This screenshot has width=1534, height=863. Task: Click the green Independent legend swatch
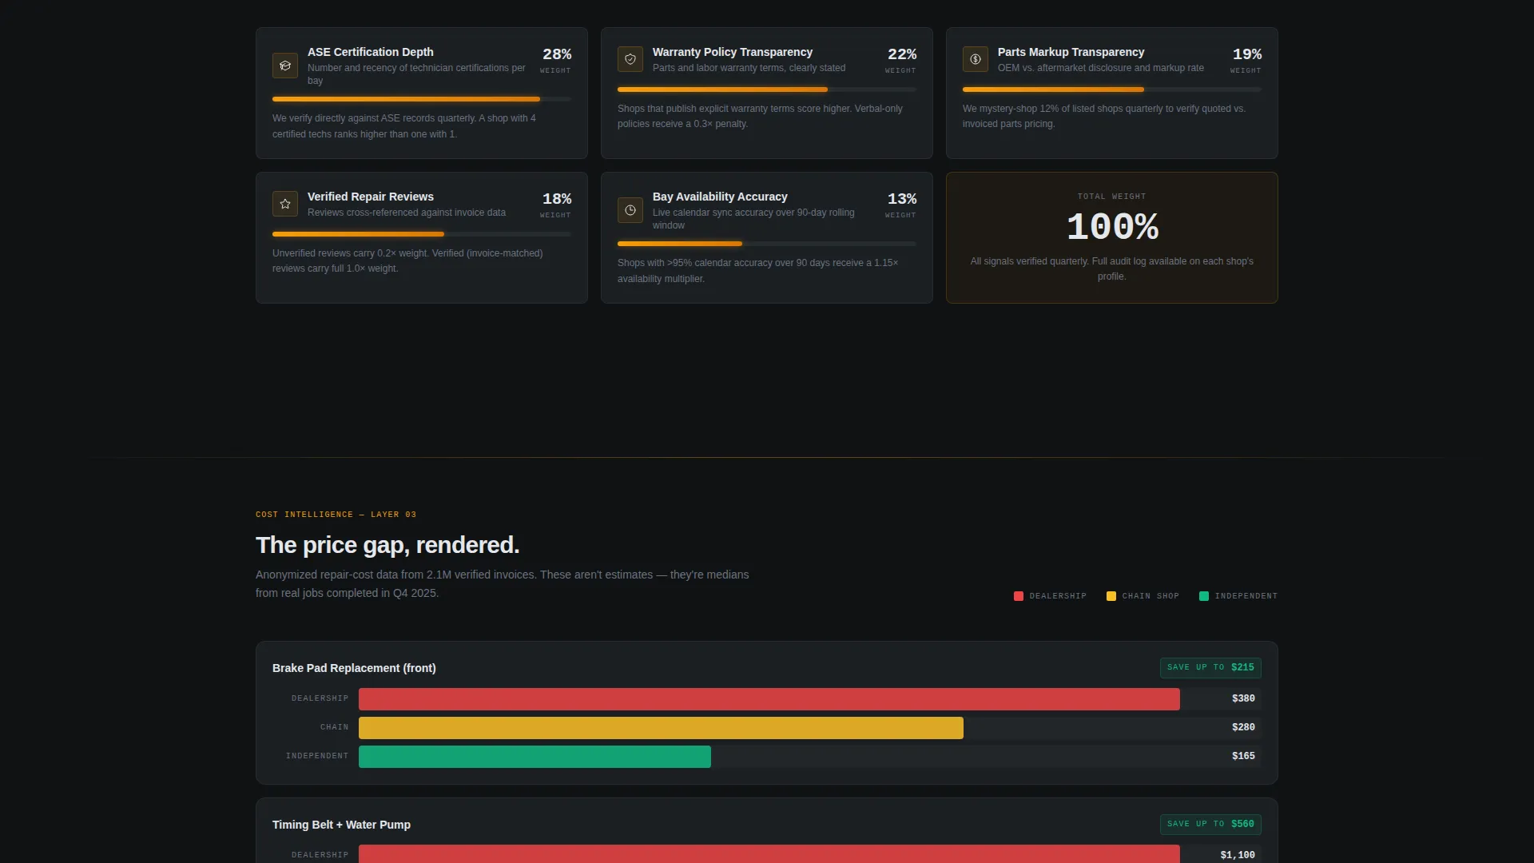click(1204, 596)
